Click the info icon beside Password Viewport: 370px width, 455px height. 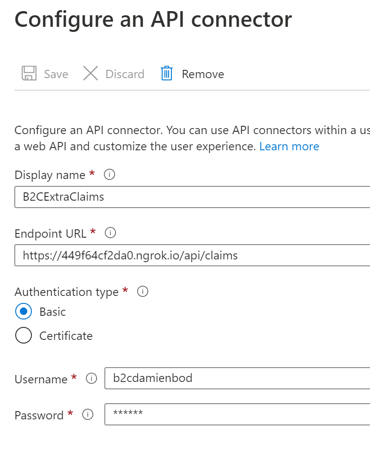click(87, 414)
